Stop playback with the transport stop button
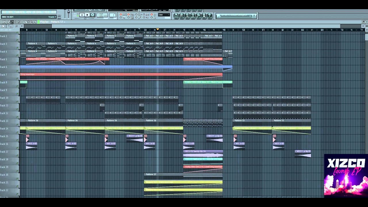 [x=87, y=15]
